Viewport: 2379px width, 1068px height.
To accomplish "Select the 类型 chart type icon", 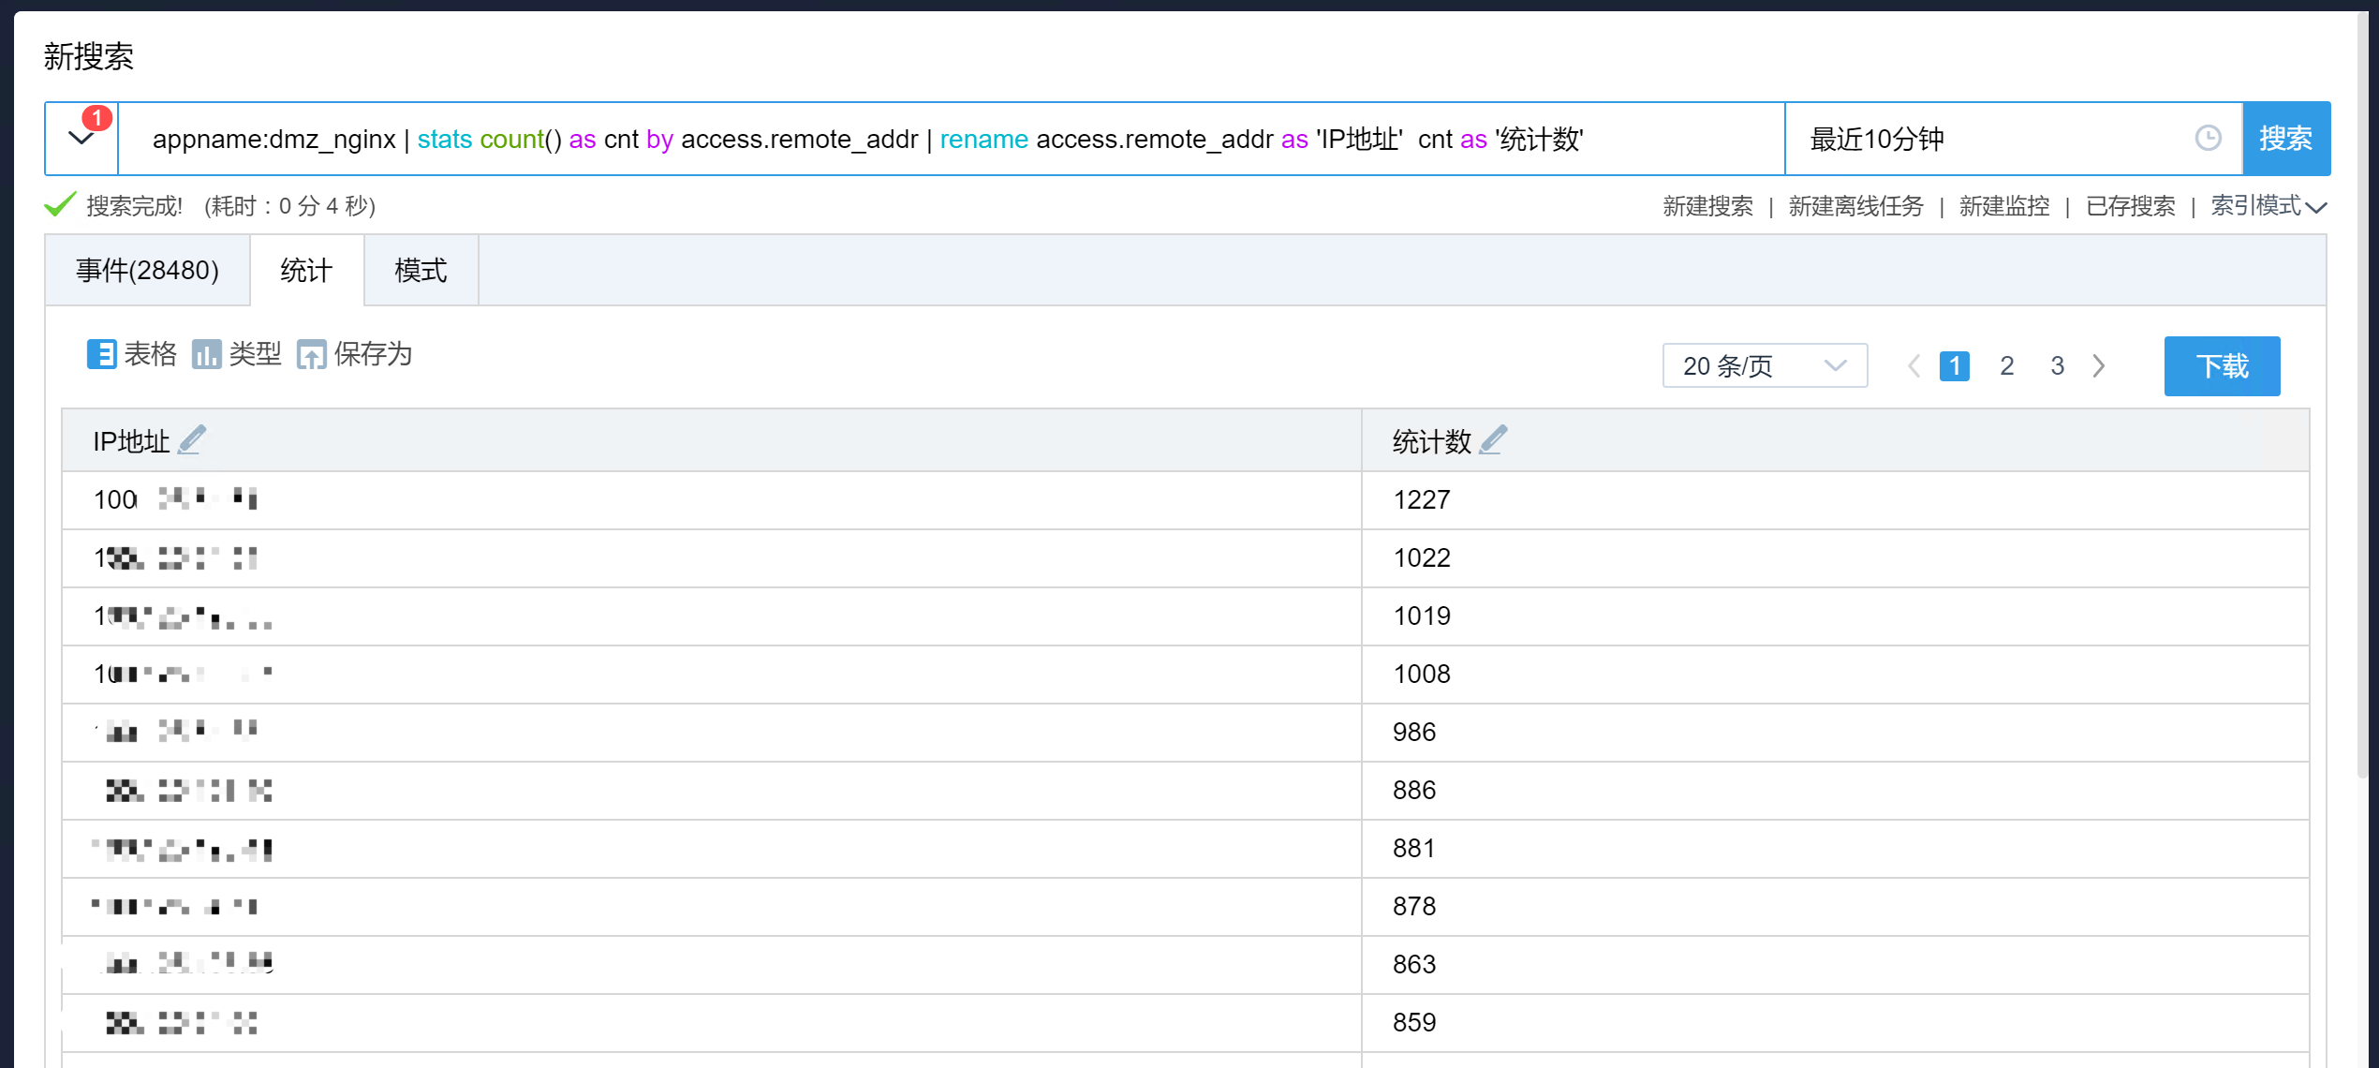I will click(208, 354).
